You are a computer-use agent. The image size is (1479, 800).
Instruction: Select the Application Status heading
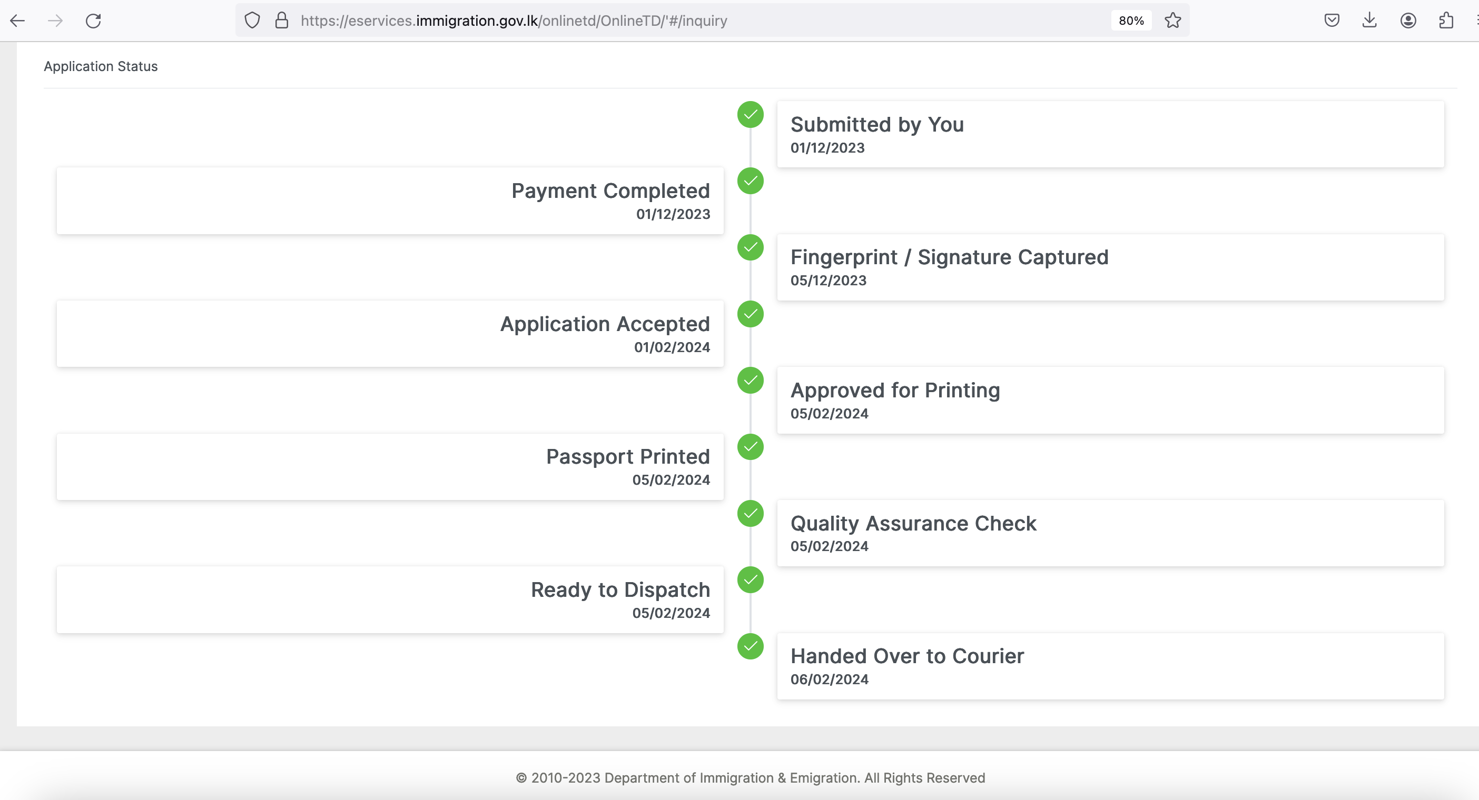101,66
